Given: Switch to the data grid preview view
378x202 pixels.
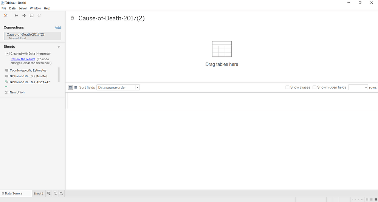Looking at the screenshot, I should click(x=70, y=87).
